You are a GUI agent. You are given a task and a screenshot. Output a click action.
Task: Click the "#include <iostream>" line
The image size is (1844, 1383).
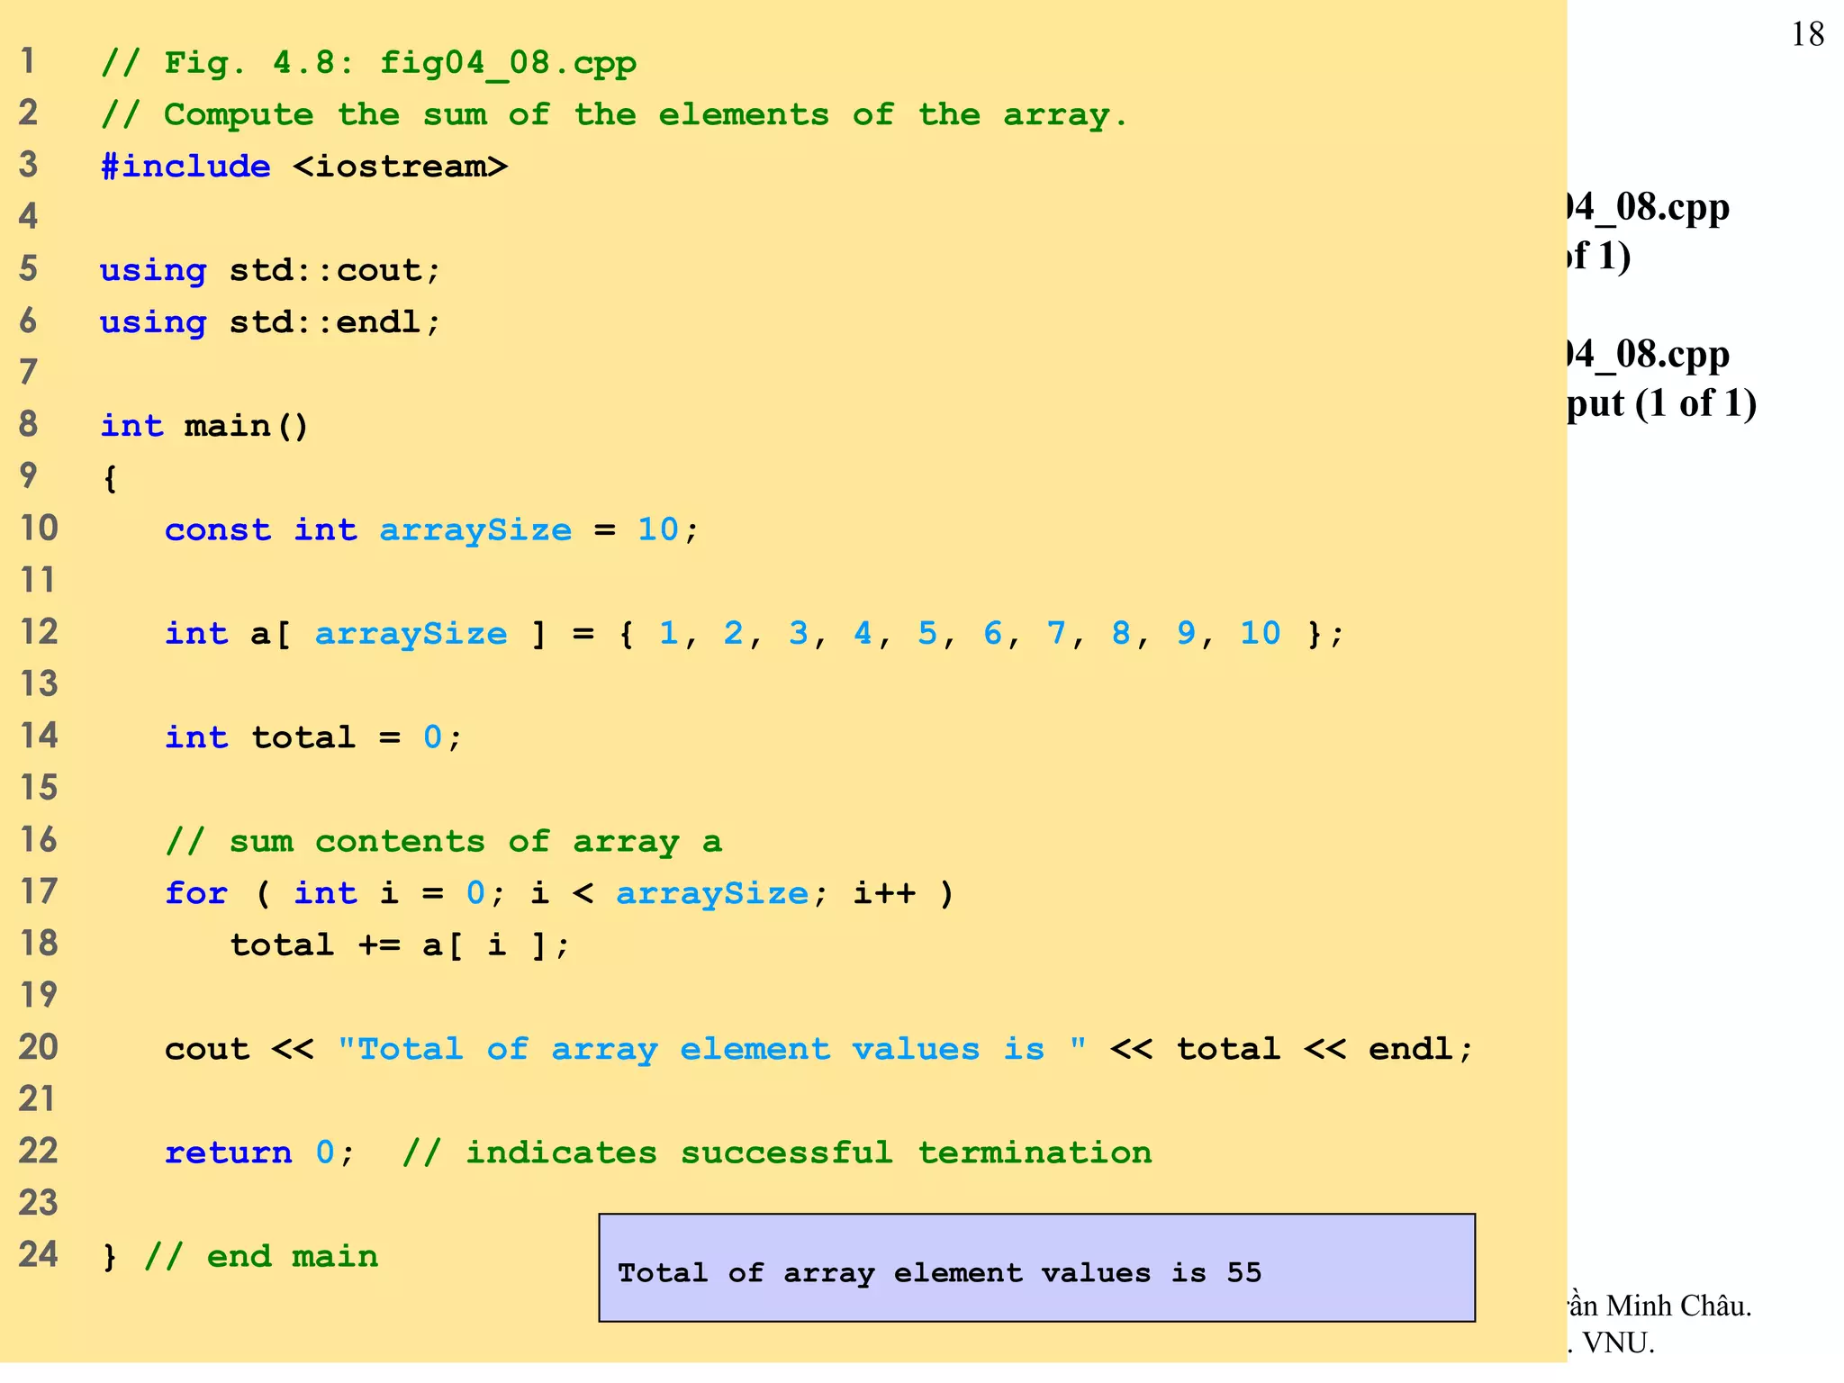pos(304,167)
